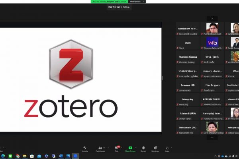This screenshot has width=239, height=159.
Task: Select the Atistan B.(IRD) participant tile
Action: point(188,114)
